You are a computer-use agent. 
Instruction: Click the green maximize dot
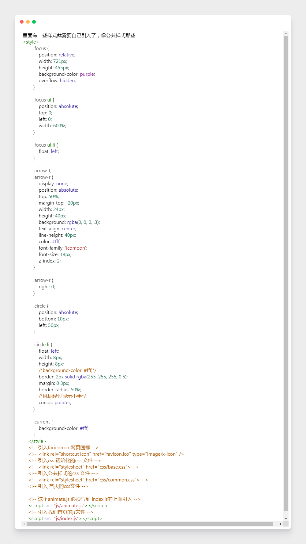click(34, 22)
